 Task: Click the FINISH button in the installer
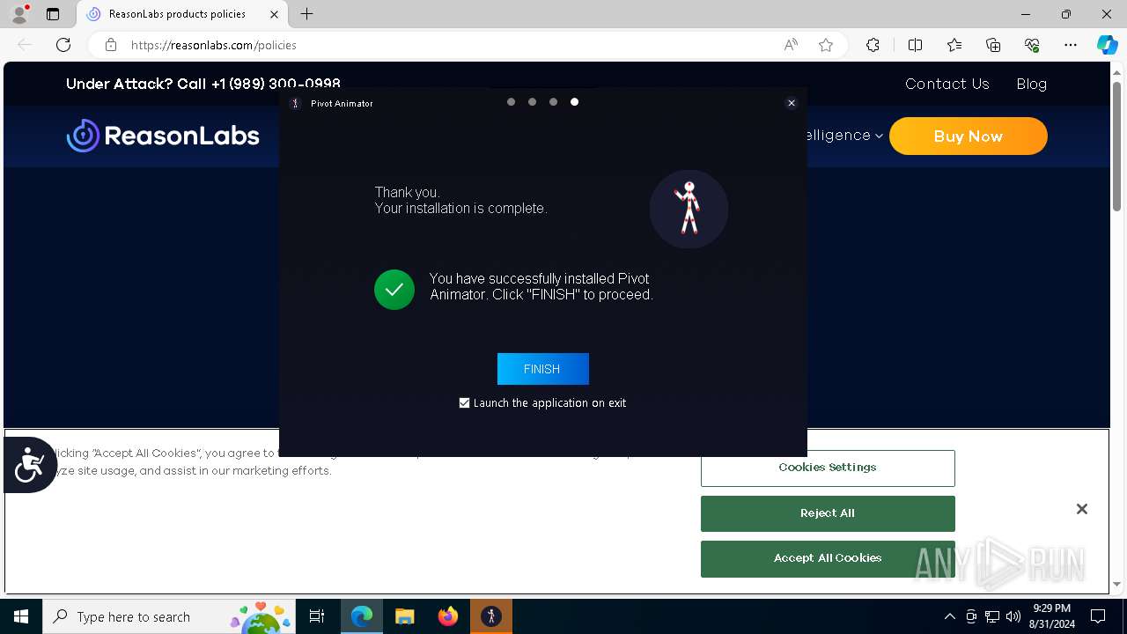pos(542,369)
